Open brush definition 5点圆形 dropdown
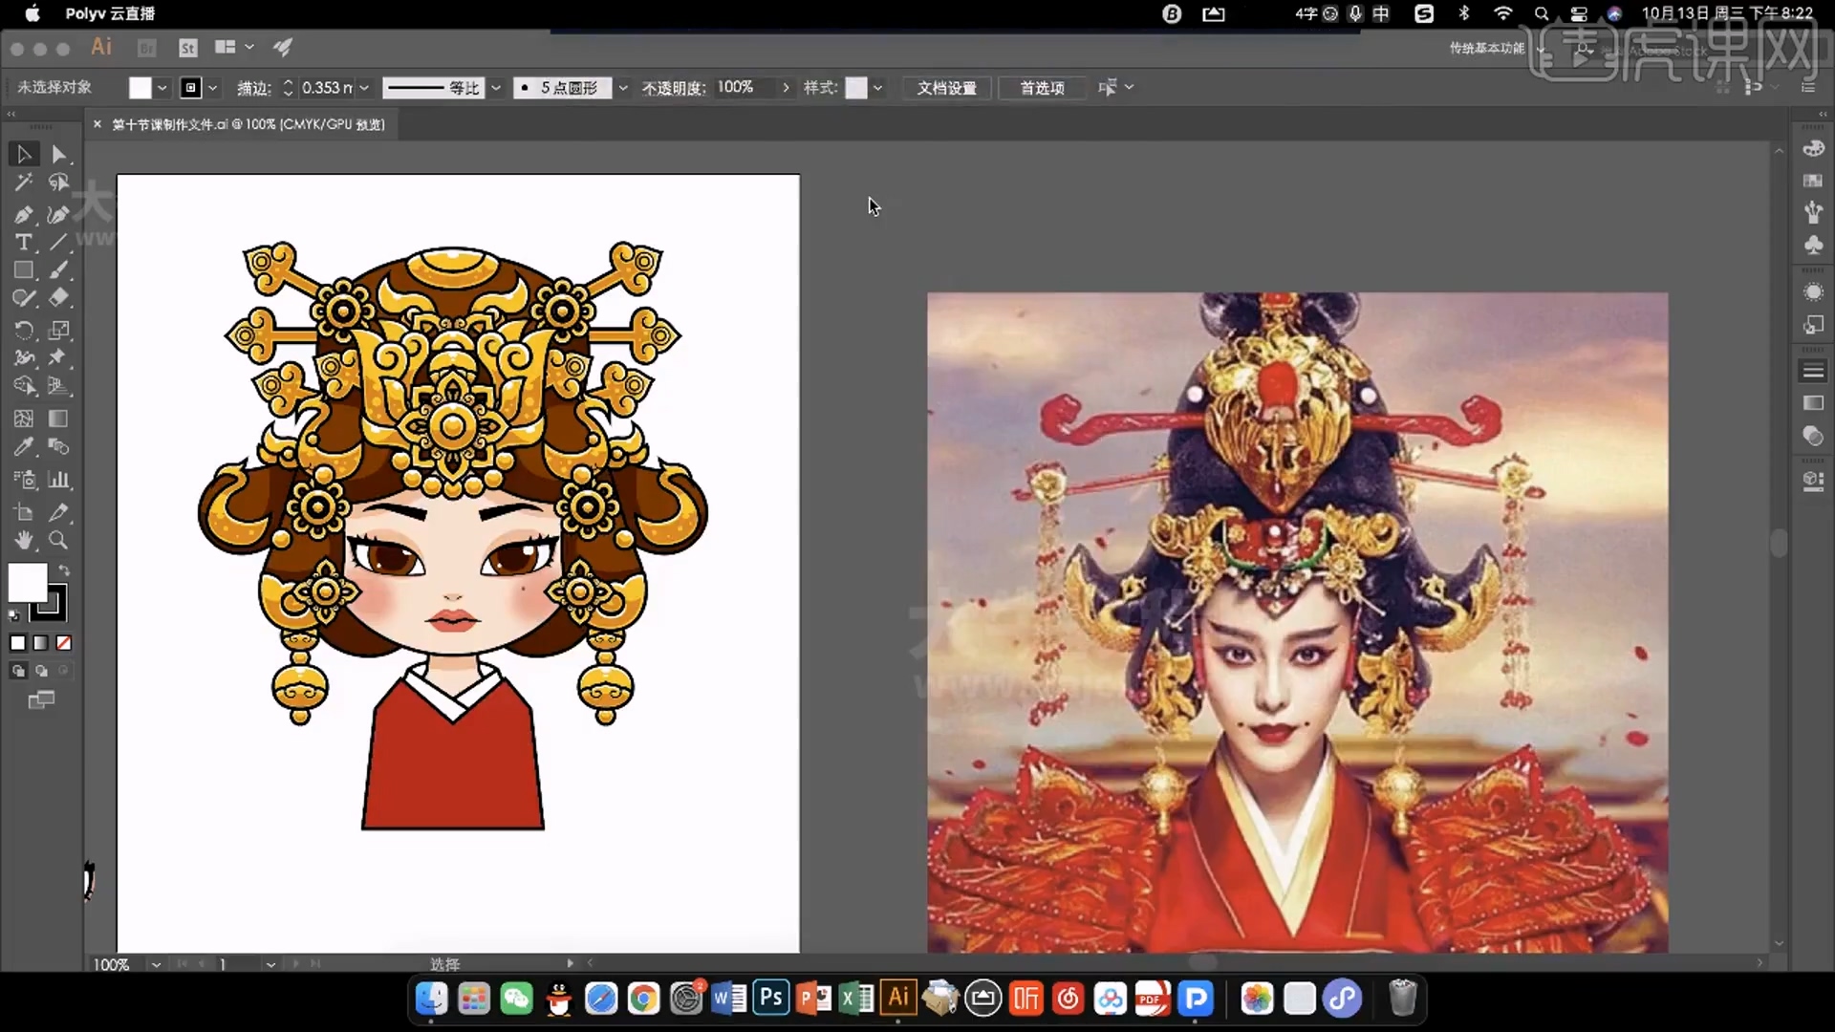This screenshot has height=1032, width=1835. pos(623,88)
